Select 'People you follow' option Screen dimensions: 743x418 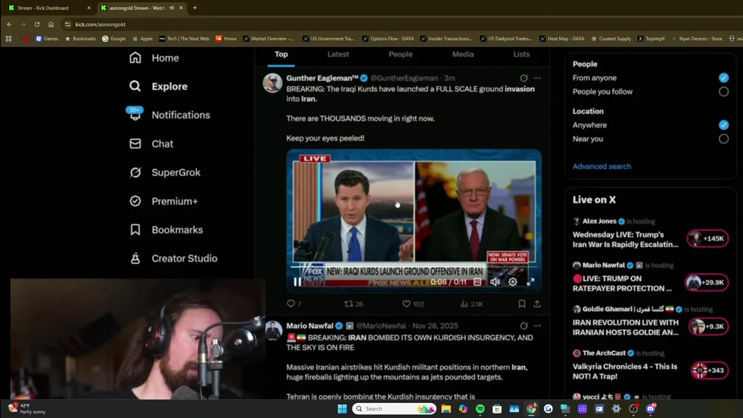coord(723,91)
